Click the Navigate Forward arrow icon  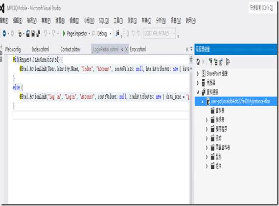point(12,33)
